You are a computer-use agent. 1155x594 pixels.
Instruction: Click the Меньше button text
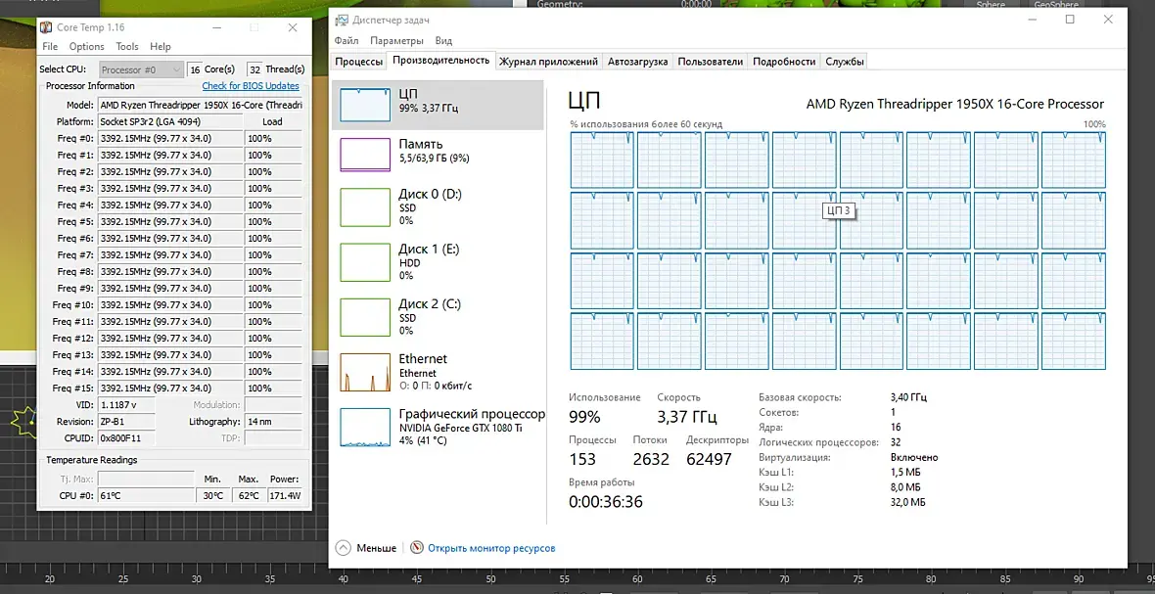[x=377, y=548]
